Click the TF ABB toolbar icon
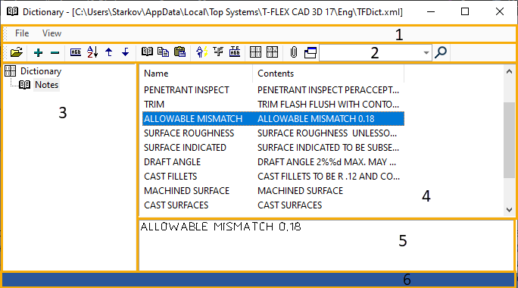518x288 pixels. tap(235, 52)
